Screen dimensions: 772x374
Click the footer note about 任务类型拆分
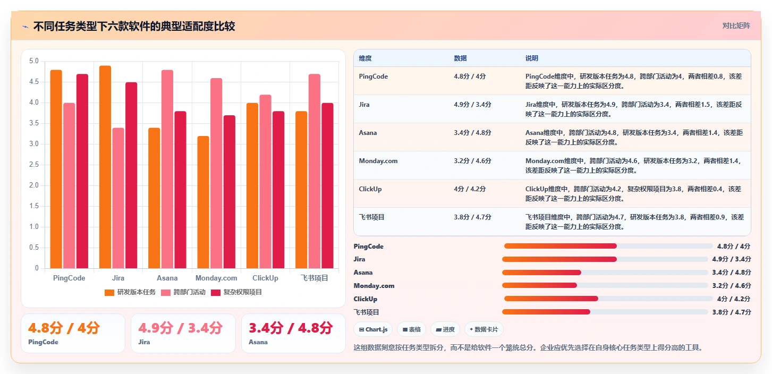tap(528, 348)
